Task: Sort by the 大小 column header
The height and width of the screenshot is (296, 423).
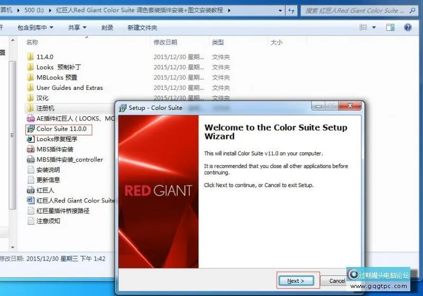Action: [x=277, y=42]
